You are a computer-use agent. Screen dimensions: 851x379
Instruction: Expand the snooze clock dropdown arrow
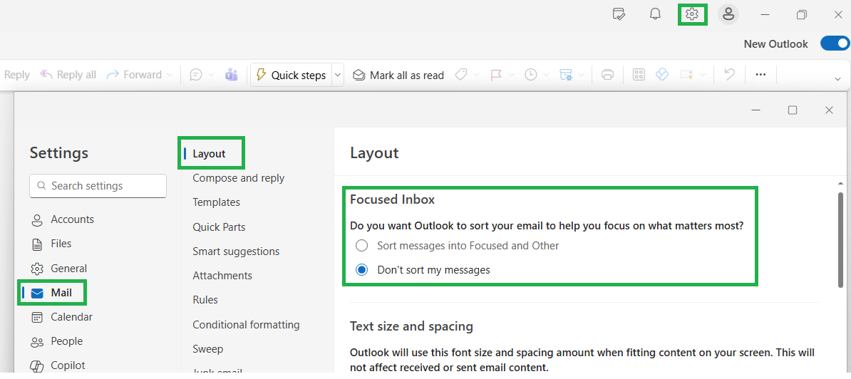click(x=545, y=75)
